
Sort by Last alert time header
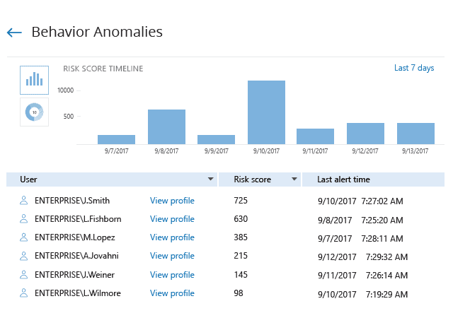point(343,179)
